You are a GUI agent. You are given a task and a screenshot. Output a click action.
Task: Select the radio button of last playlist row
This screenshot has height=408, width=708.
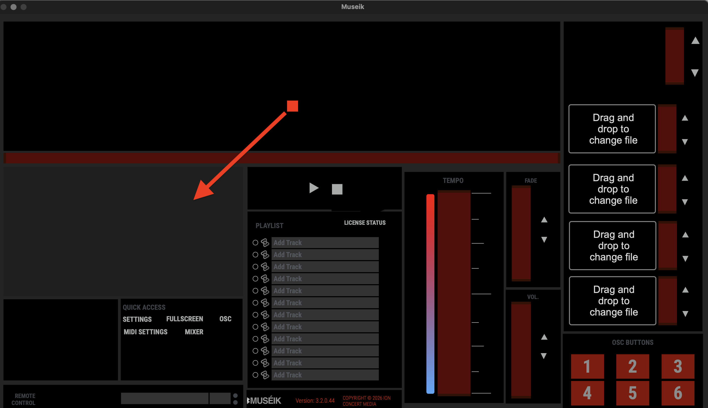255,375
